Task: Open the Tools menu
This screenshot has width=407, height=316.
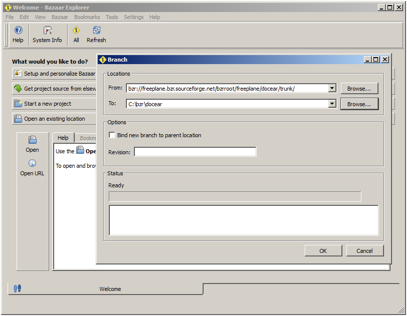Action: click(x=112, y=17)
